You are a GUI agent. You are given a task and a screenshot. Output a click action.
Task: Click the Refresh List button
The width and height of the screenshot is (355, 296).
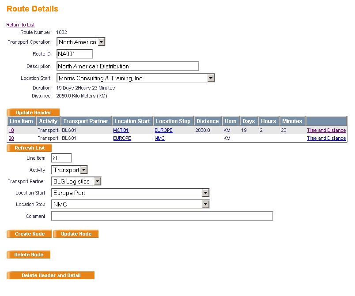(29, 148)
